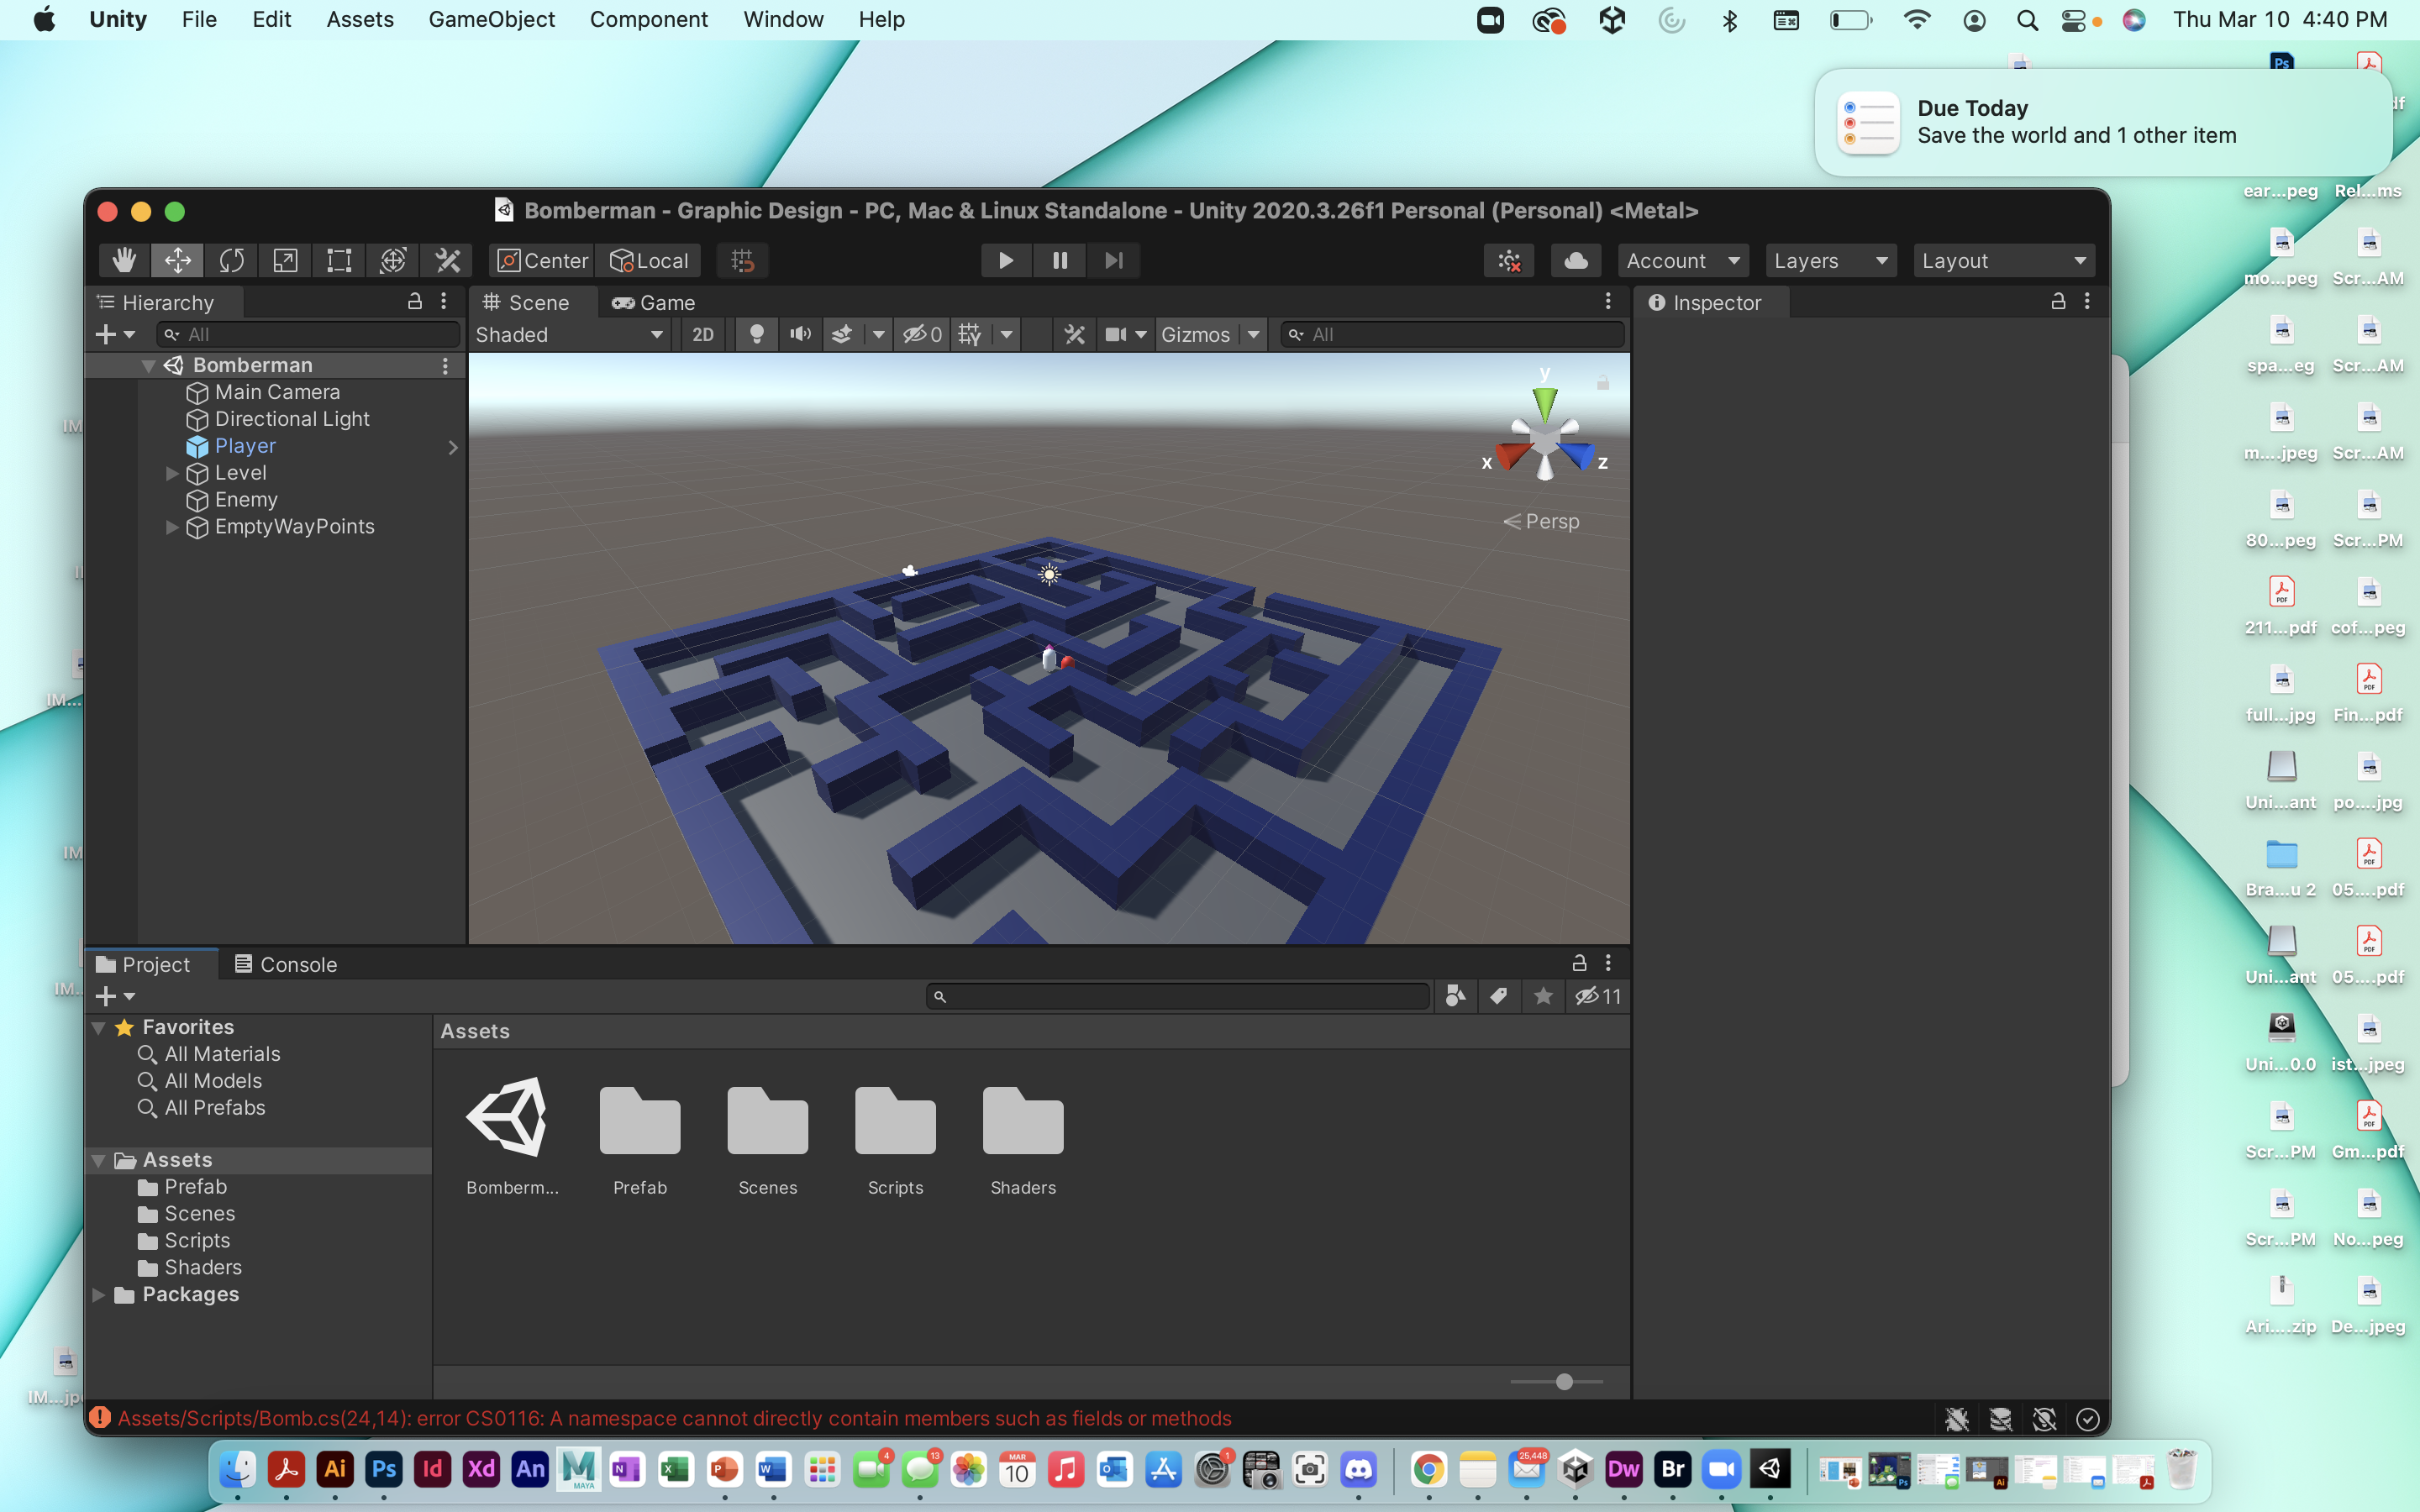Open the GameObject menu
The image size is (2420, 1512).
pyautogui.click(x=491, y=19)
